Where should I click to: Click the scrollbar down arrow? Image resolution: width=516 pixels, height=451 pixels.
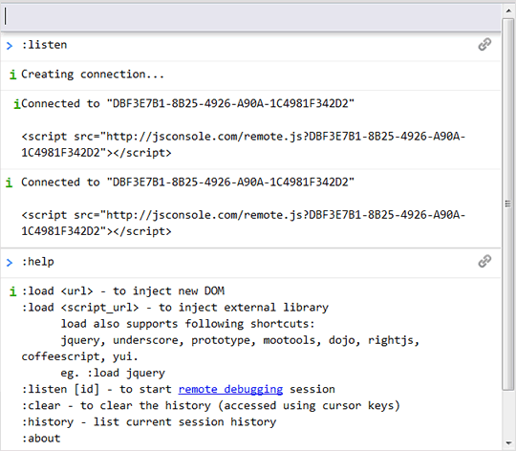(508, 442)
